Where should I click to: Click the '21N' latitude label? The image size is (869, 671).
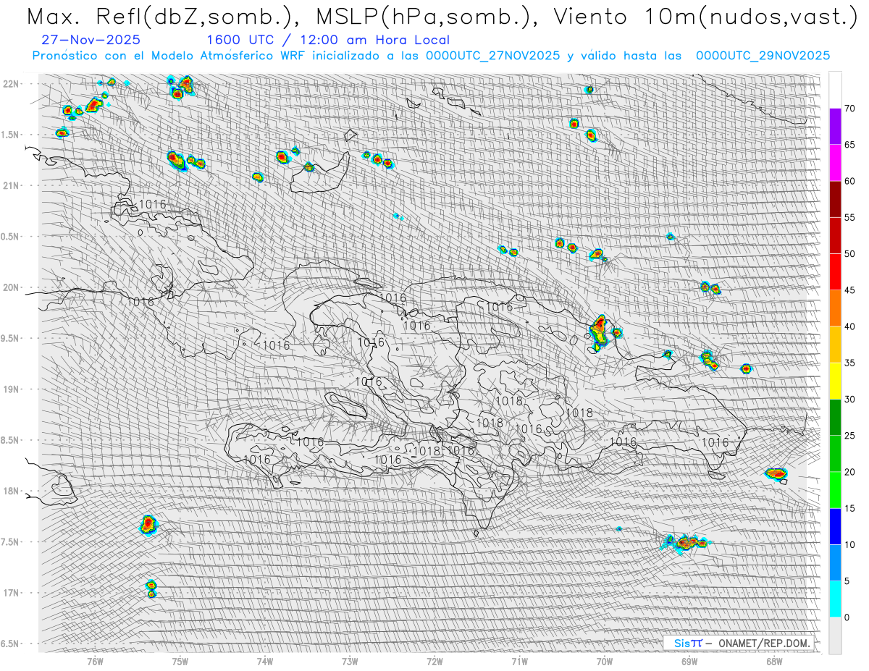pyautogui.click(x=11, y=185)
